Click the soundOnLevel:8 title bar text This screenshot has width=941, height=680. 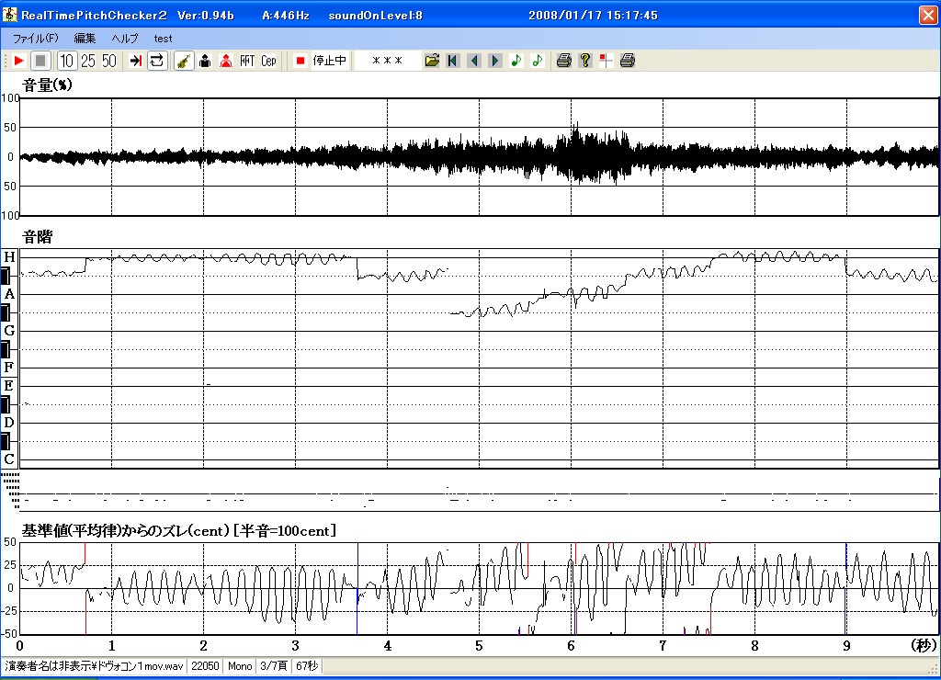pyautogui.click(x=375, y=15)
